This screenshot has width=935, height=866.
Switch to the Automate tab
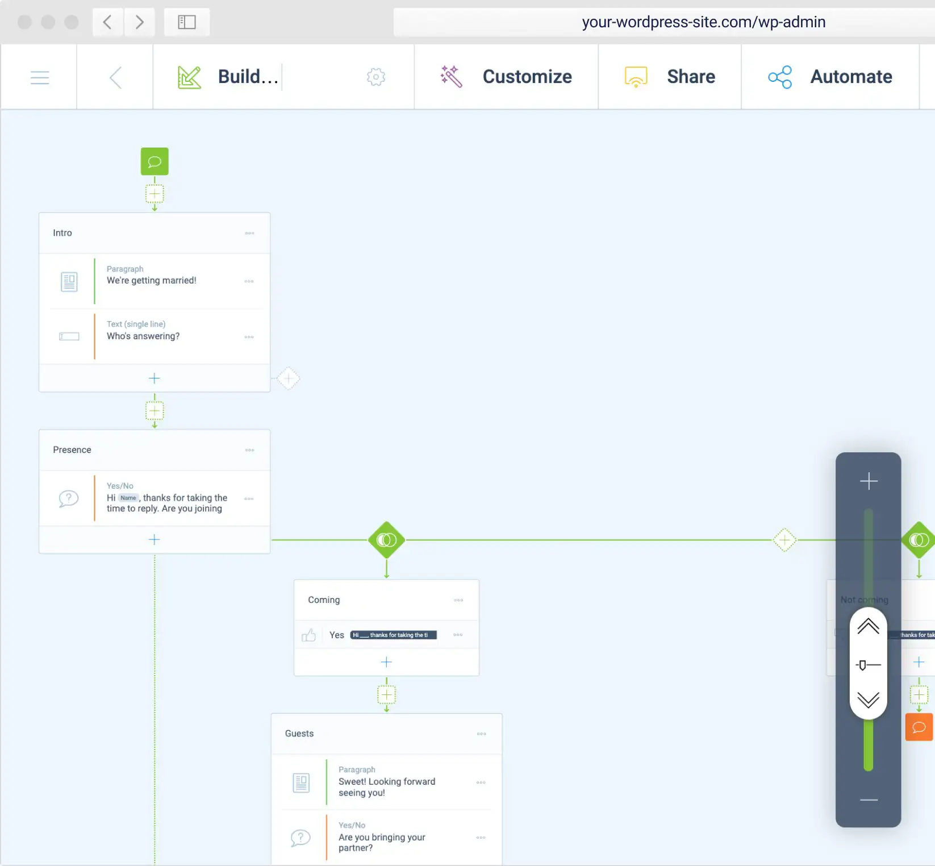[830, 77]
